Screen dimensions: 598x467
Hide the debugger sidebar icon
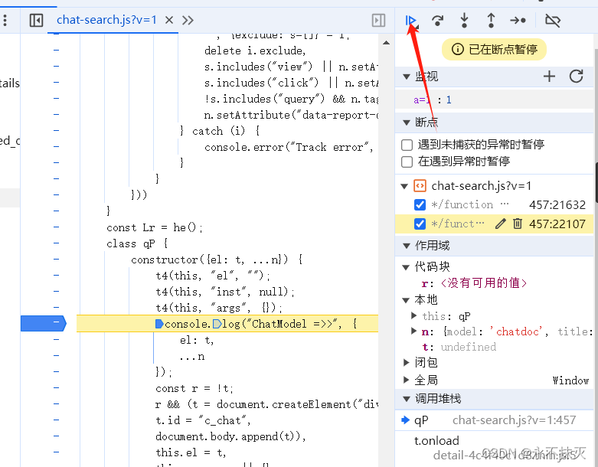pyautogui.click(x=378, y=20)
